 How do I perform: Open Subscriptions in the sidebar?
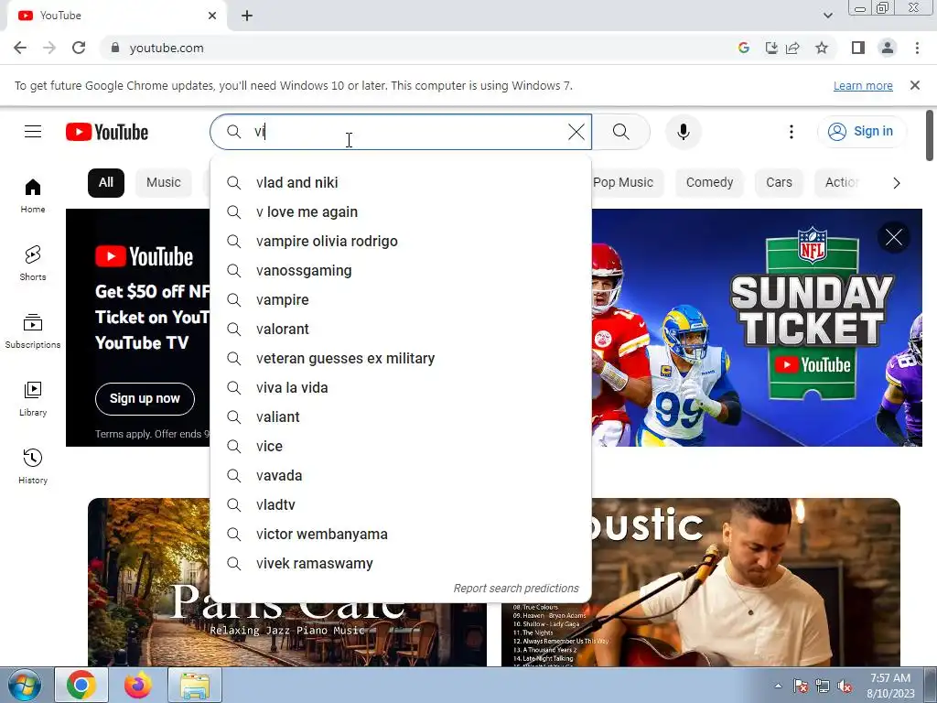pyautogui.click(x=33, y=330)
